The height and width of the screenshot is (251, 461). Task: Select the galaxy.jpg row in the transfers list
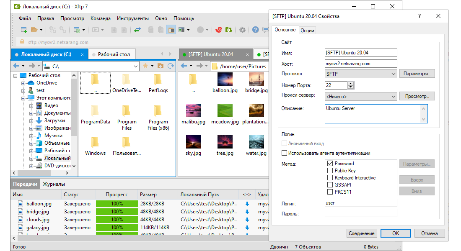(x=140, y=228)
